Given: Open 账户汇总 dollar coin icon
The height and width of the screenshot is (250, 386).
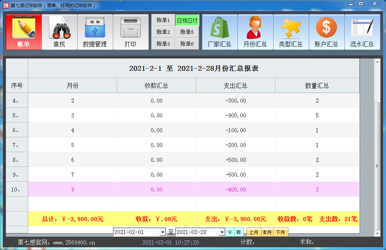Looking at the screenshot, I should coord(326,32).
